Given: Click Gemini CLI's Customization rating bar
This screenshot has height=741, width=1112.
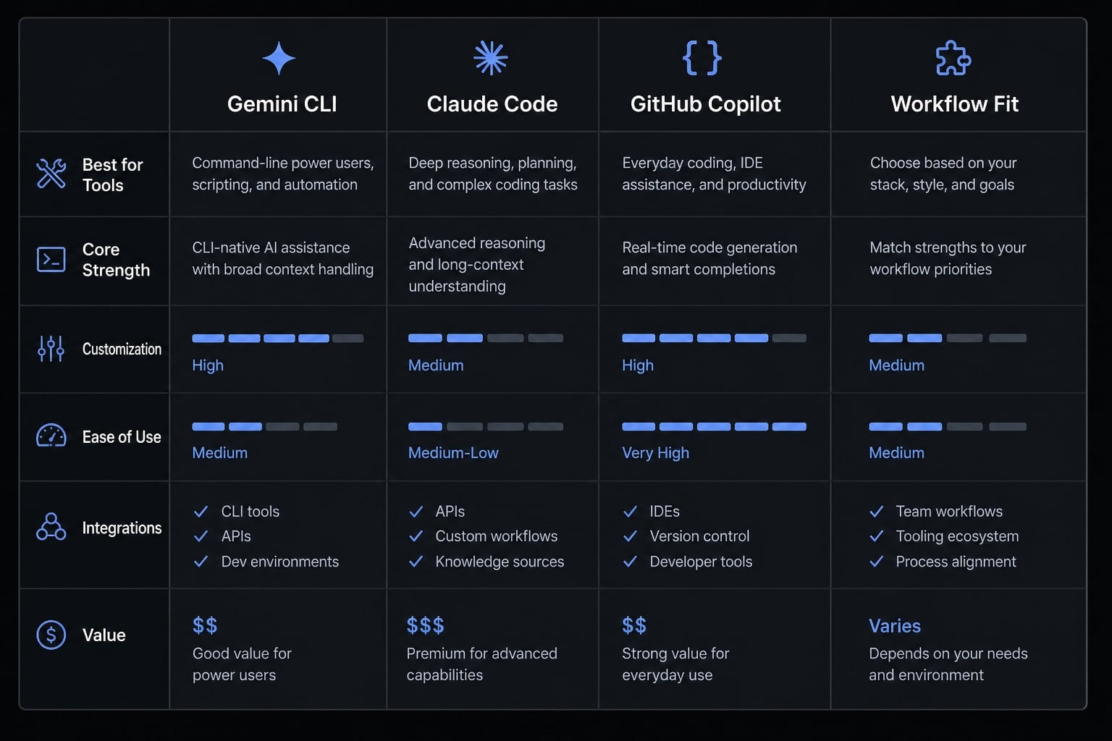Looking at the screenshot, I should tap(278, 338).
